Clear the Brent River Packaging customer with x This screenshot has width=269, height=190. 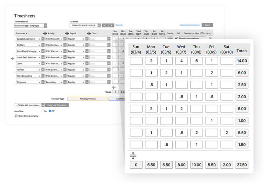(39, 51)
